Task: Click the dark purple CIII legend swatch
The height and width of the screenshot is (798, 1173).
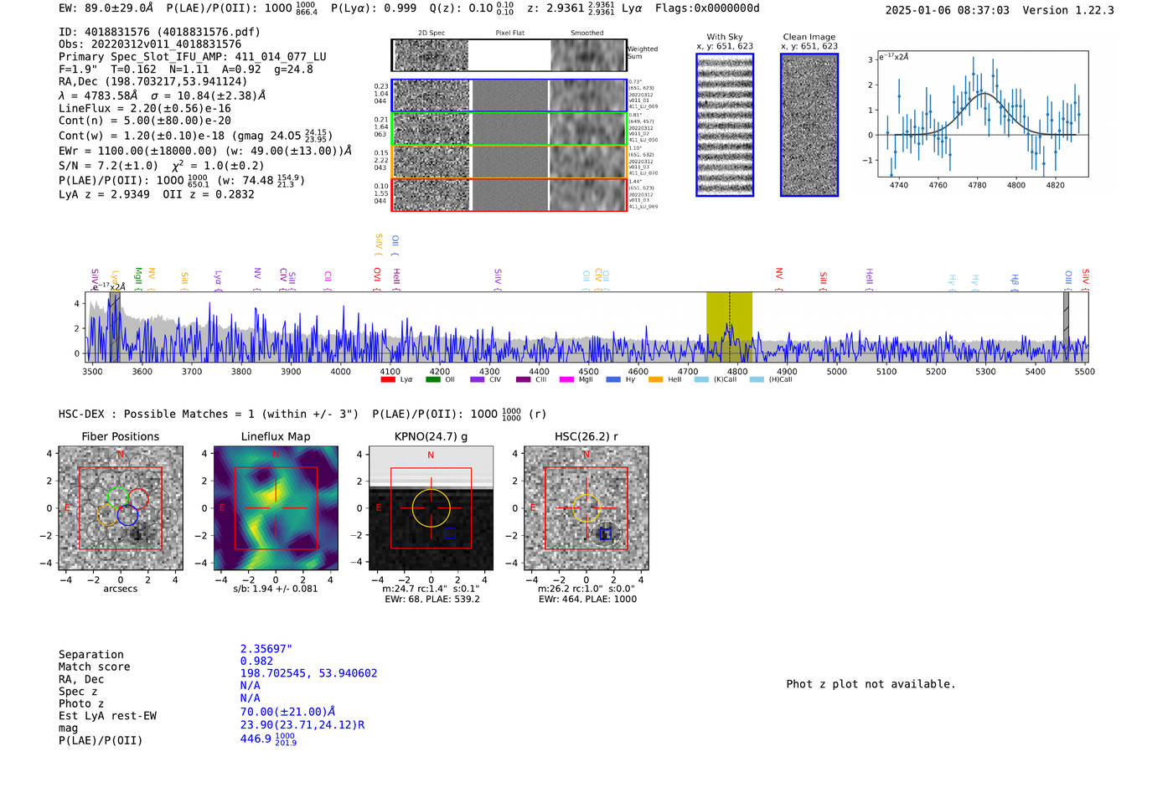Action: coord(523,379)
